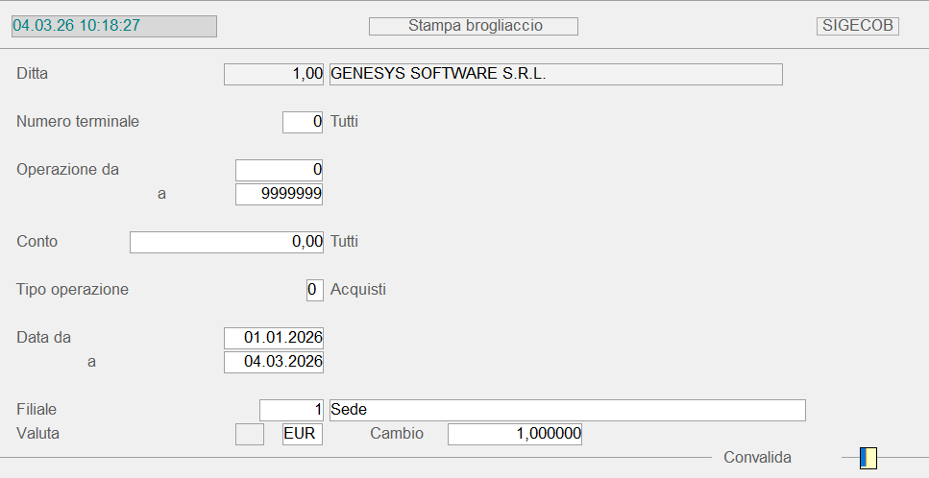Click the Cambio exchange rate field
This screenshot has height=478, width=929.
tap(515, 434)
